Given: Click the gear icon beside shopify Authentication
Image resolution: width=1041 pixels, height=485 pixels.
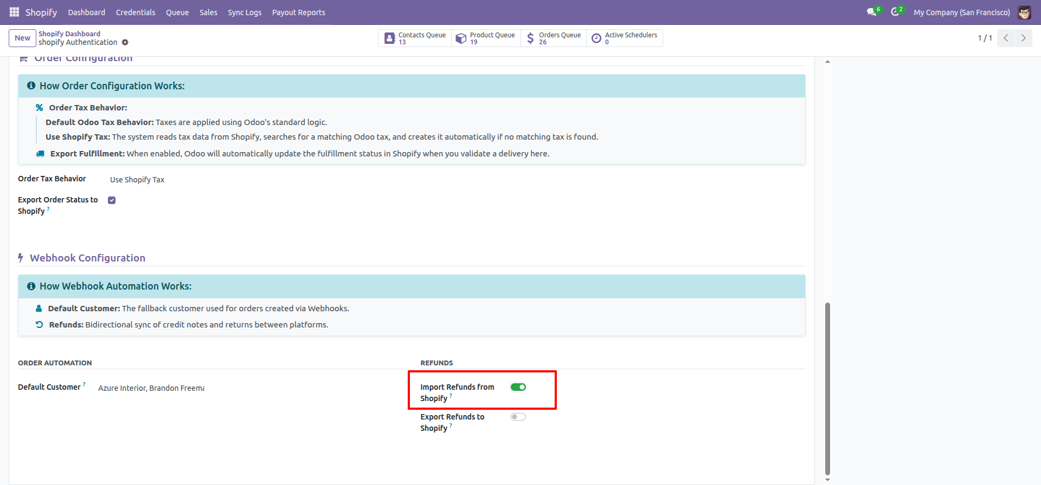Looking at the screenshot, I should click(125, 42).
